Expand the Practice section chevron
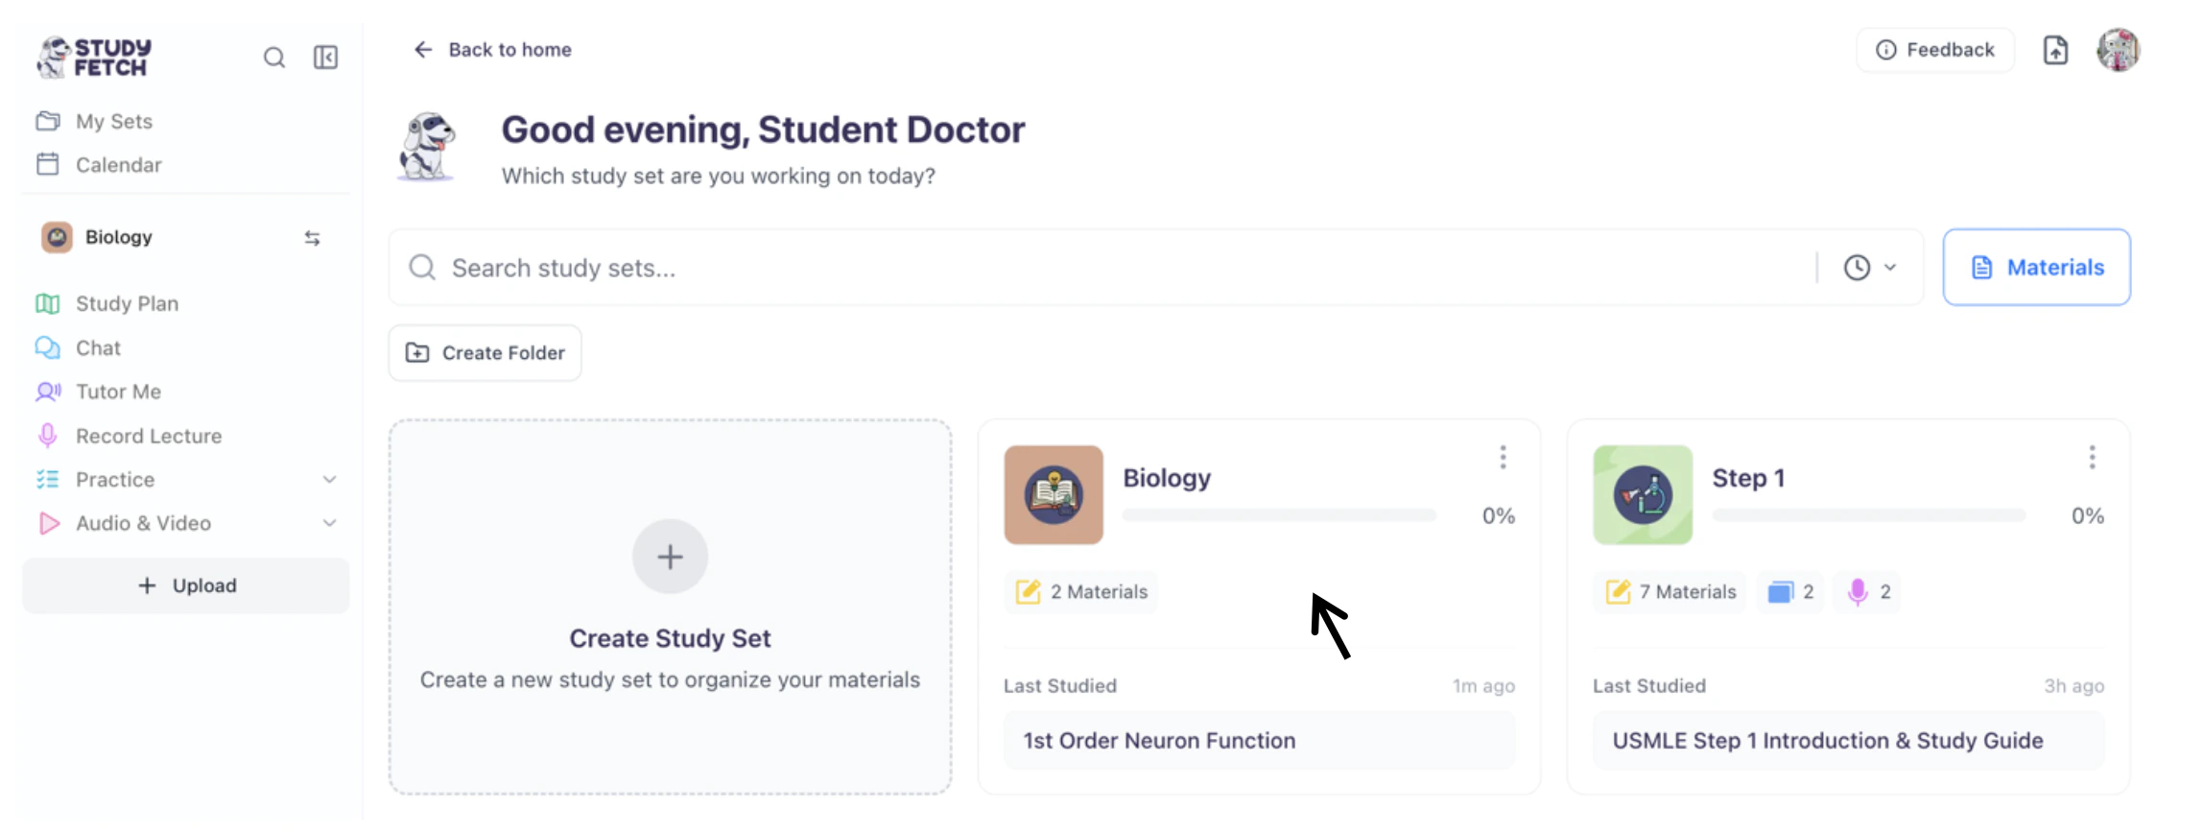The height and width of the screenshot is (833, 2203). pyautogui.click(x=329, y=480)
